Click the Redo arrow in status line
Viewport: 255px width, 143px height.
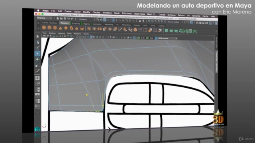click(x=72, y=19)
